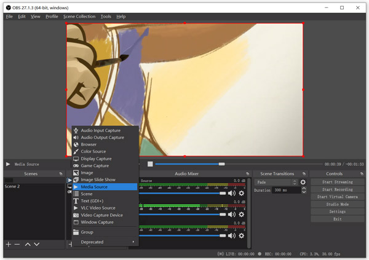369x260 pixels.
Task: Pick the Browser globe icon
Action: pos(76,144)
